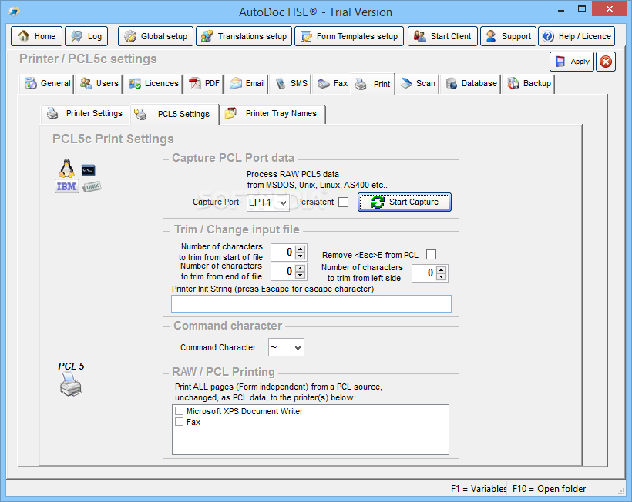Click the PCL 5 printer icon
The width and height of the screenshot is (632, 502).
coord(71,384)
